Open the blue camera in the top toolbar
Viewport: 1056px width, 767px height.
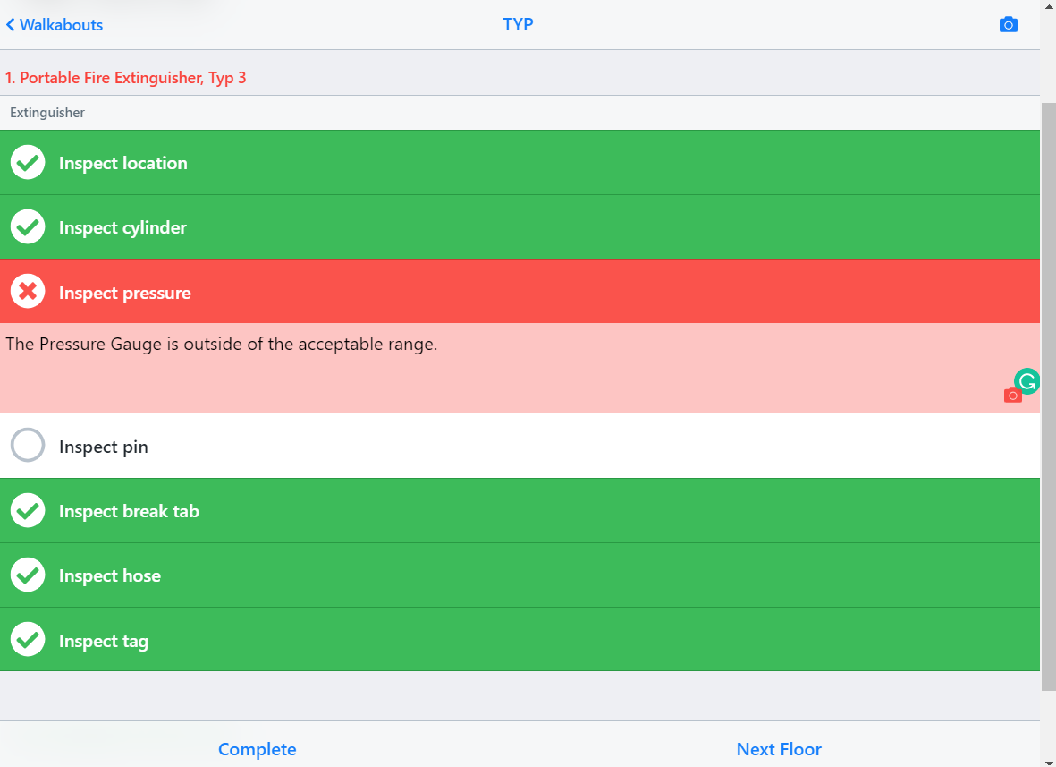click(1009, 24)
